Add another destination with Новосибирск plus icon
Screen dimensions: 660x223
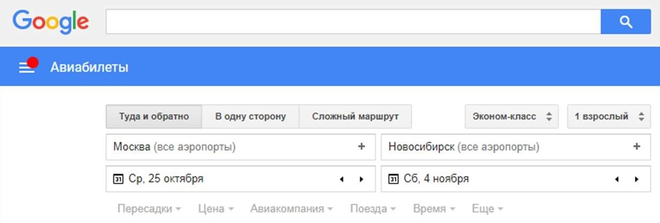point(637,146)
